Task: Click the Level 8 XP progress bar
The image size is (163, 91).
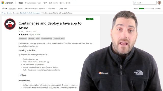Action: pyautogui.click(x=145, y=9)
